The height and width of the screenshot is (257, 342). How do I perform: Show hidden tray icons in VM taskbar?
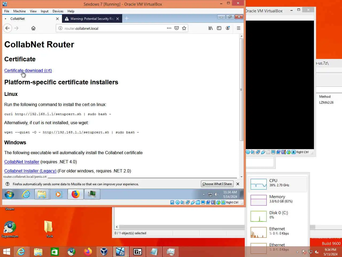coord(204,195)
